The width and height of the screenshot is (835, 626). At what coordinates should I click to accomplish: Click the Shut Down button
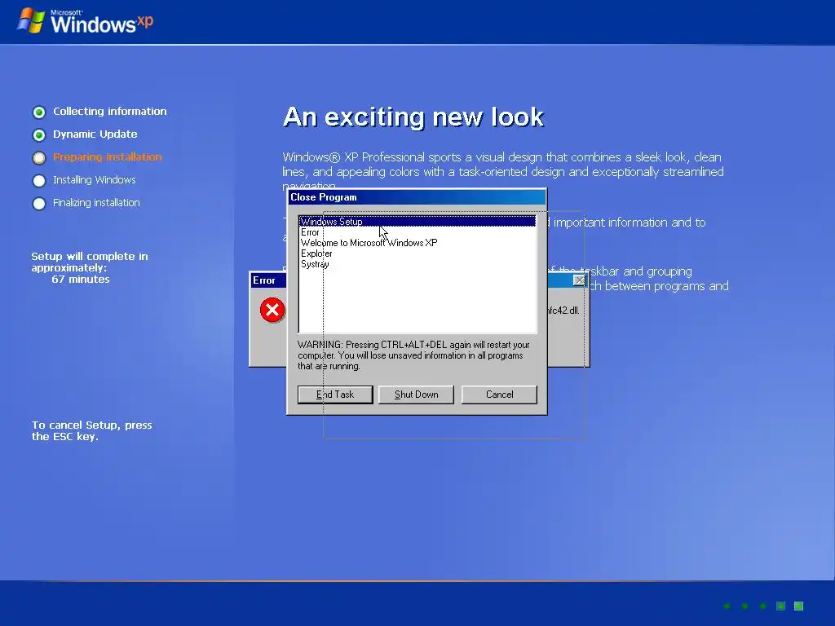click(417, 395)
